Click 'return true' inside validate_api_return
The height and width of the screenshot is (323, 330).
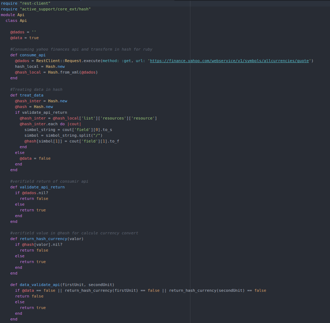(33, 210)
